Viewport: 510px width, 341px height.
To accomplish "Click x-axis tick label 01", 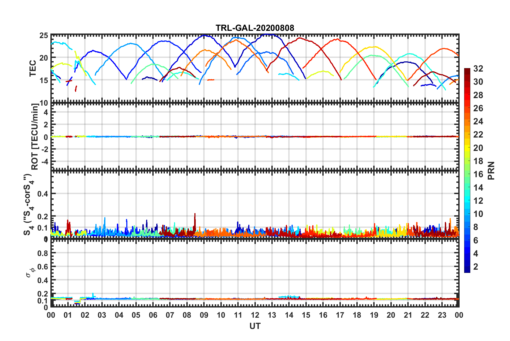I will (68, 315).
